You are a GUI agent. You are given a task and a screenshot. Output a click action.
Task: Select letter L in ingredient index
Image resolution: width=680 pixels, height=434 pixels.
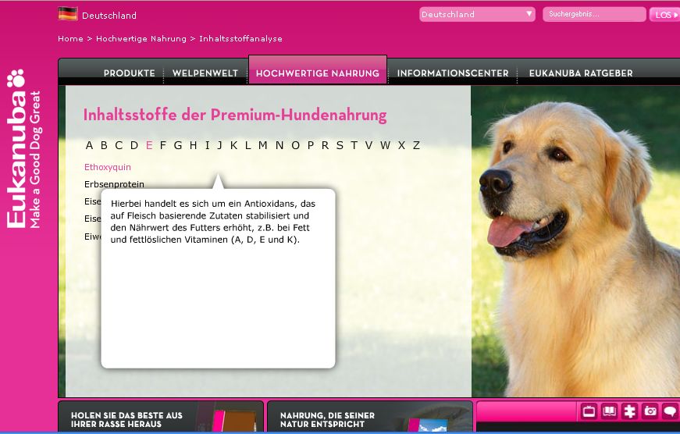point(248,145)
